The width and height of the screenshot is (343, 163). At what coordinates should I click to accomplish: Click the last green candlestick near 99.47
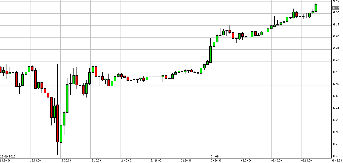(316, 8)
